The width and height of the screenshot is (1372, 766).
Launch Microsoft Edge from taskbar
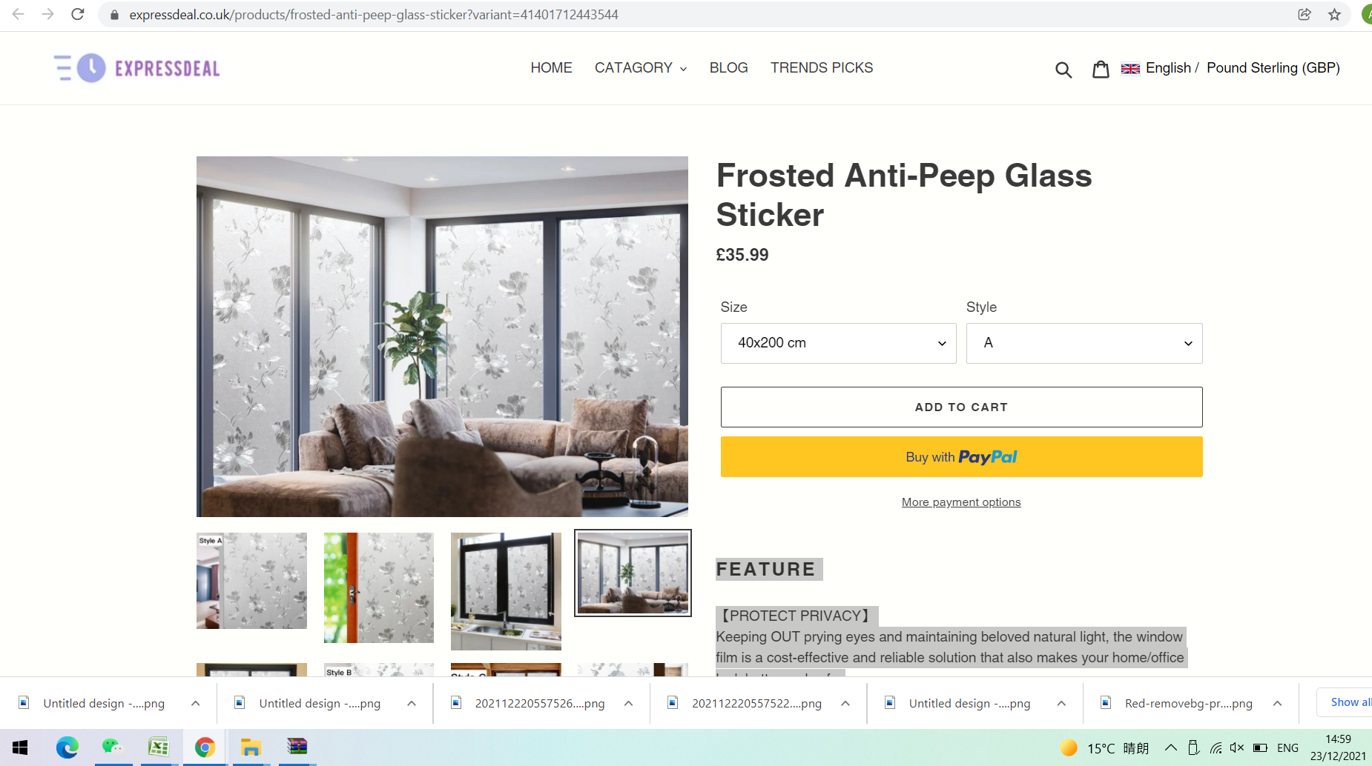(x=67, y=747)
